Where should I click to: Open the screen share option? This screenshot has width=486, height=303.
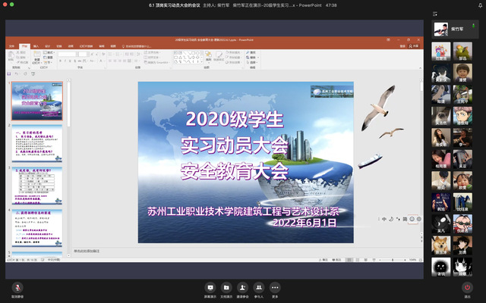coord(210,288)
